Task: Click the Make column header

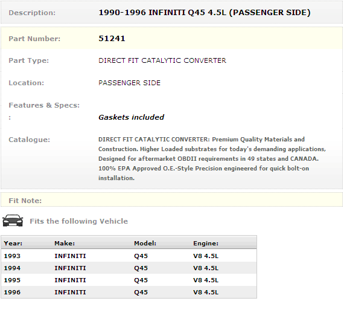Action: 65,244
